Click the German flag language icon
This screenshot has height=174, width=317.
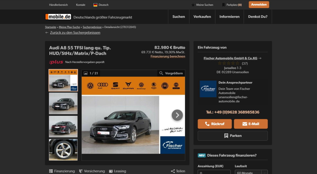[95, 5]
